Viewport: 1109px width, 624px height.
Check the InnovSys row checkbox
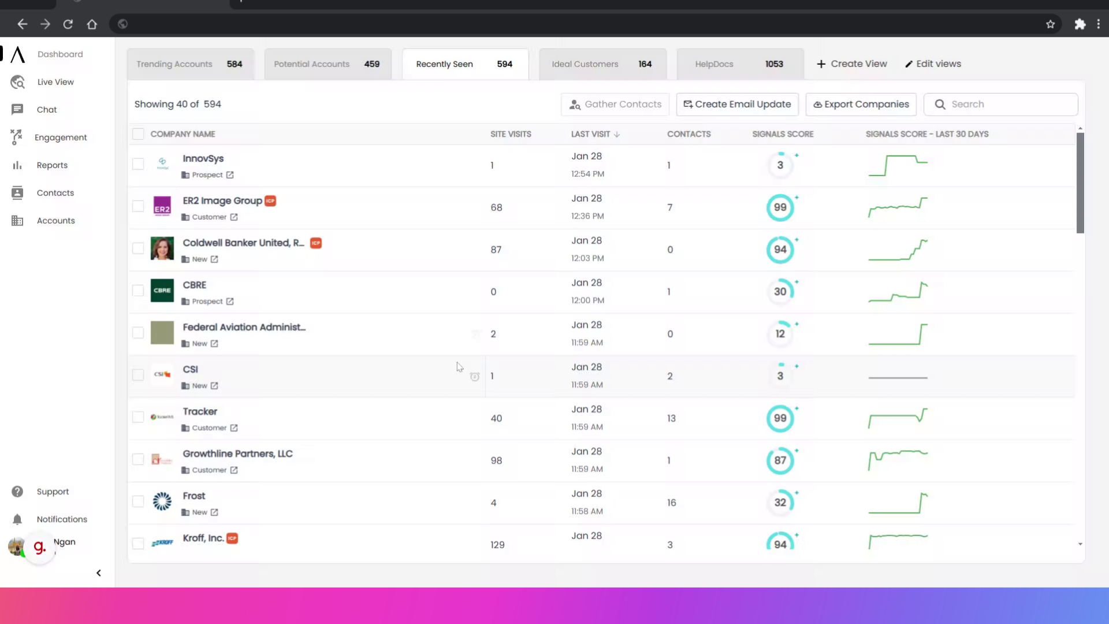138,165
